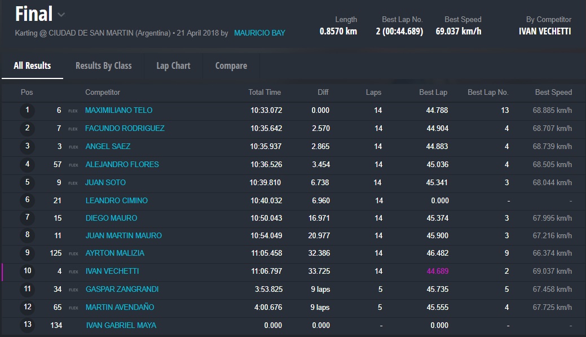Click the FLEX badge next to Angel Saez
This screenshot has width=586, height=337.
[73, 147]
